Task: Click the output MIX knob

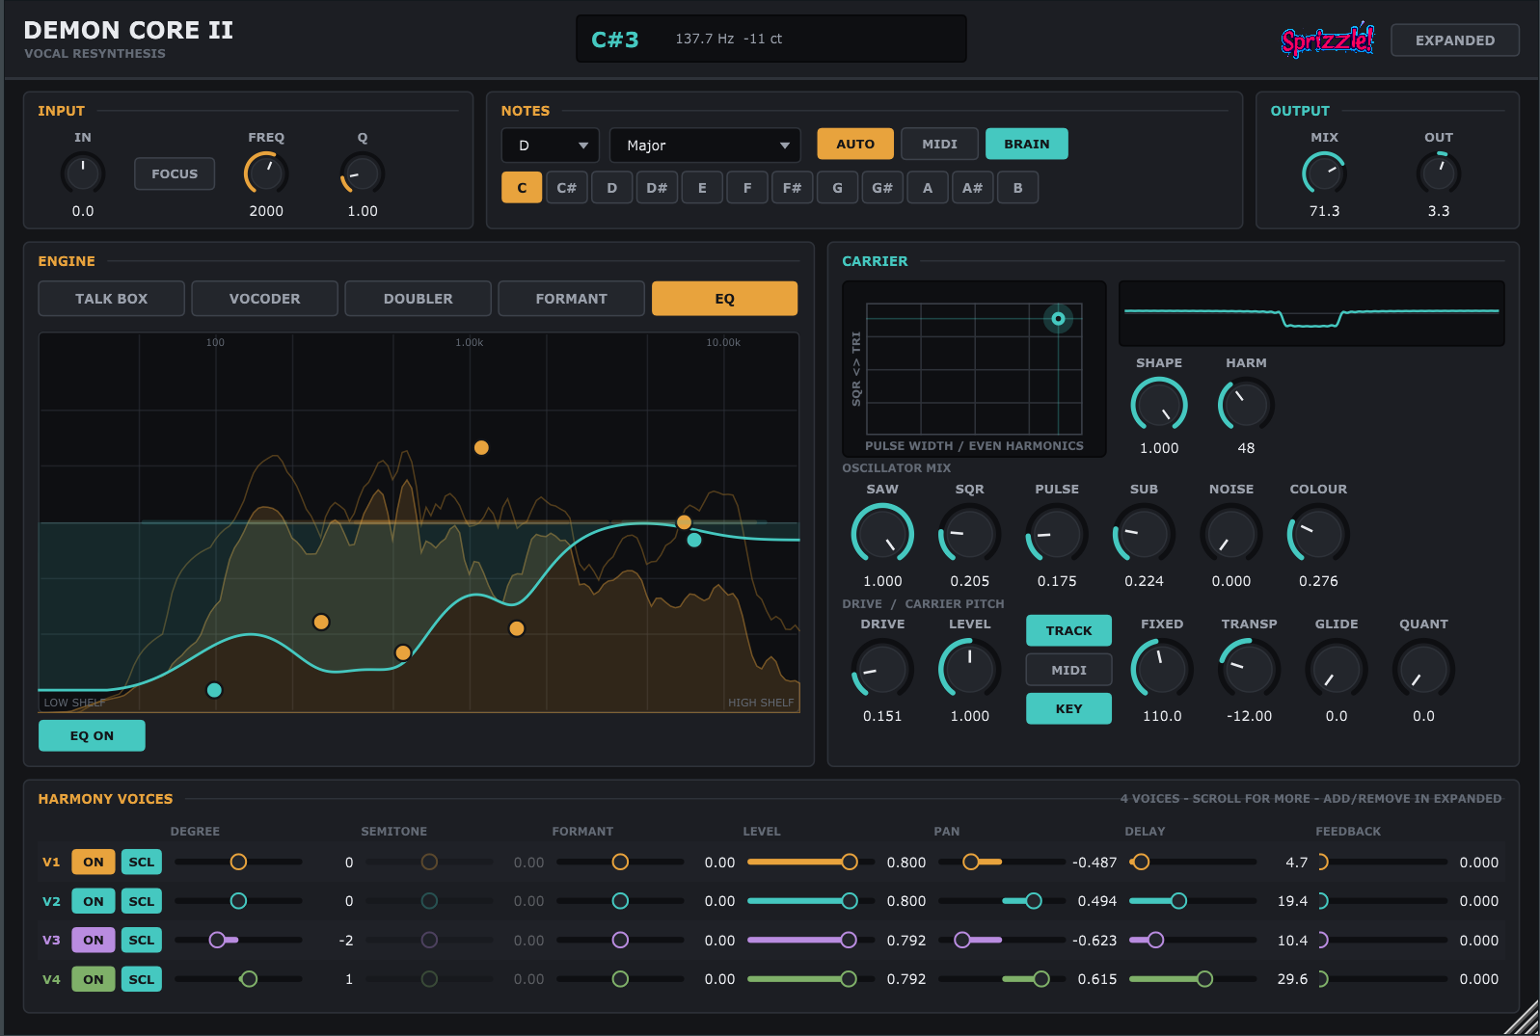Action: 1324,173
